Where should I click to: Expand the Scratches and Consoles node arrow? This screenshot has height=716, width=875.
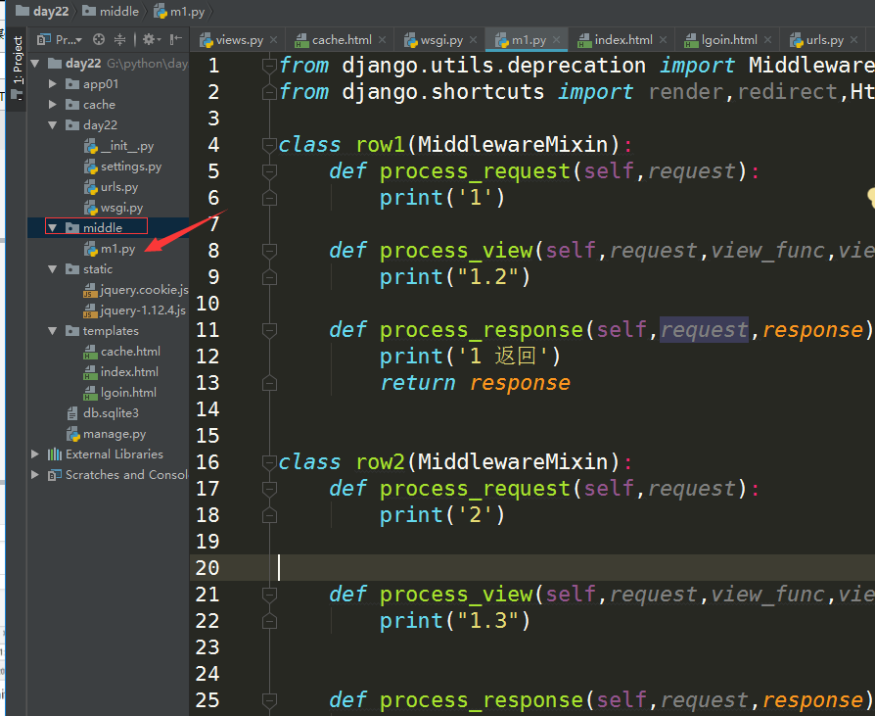click(x=35, y=475)
